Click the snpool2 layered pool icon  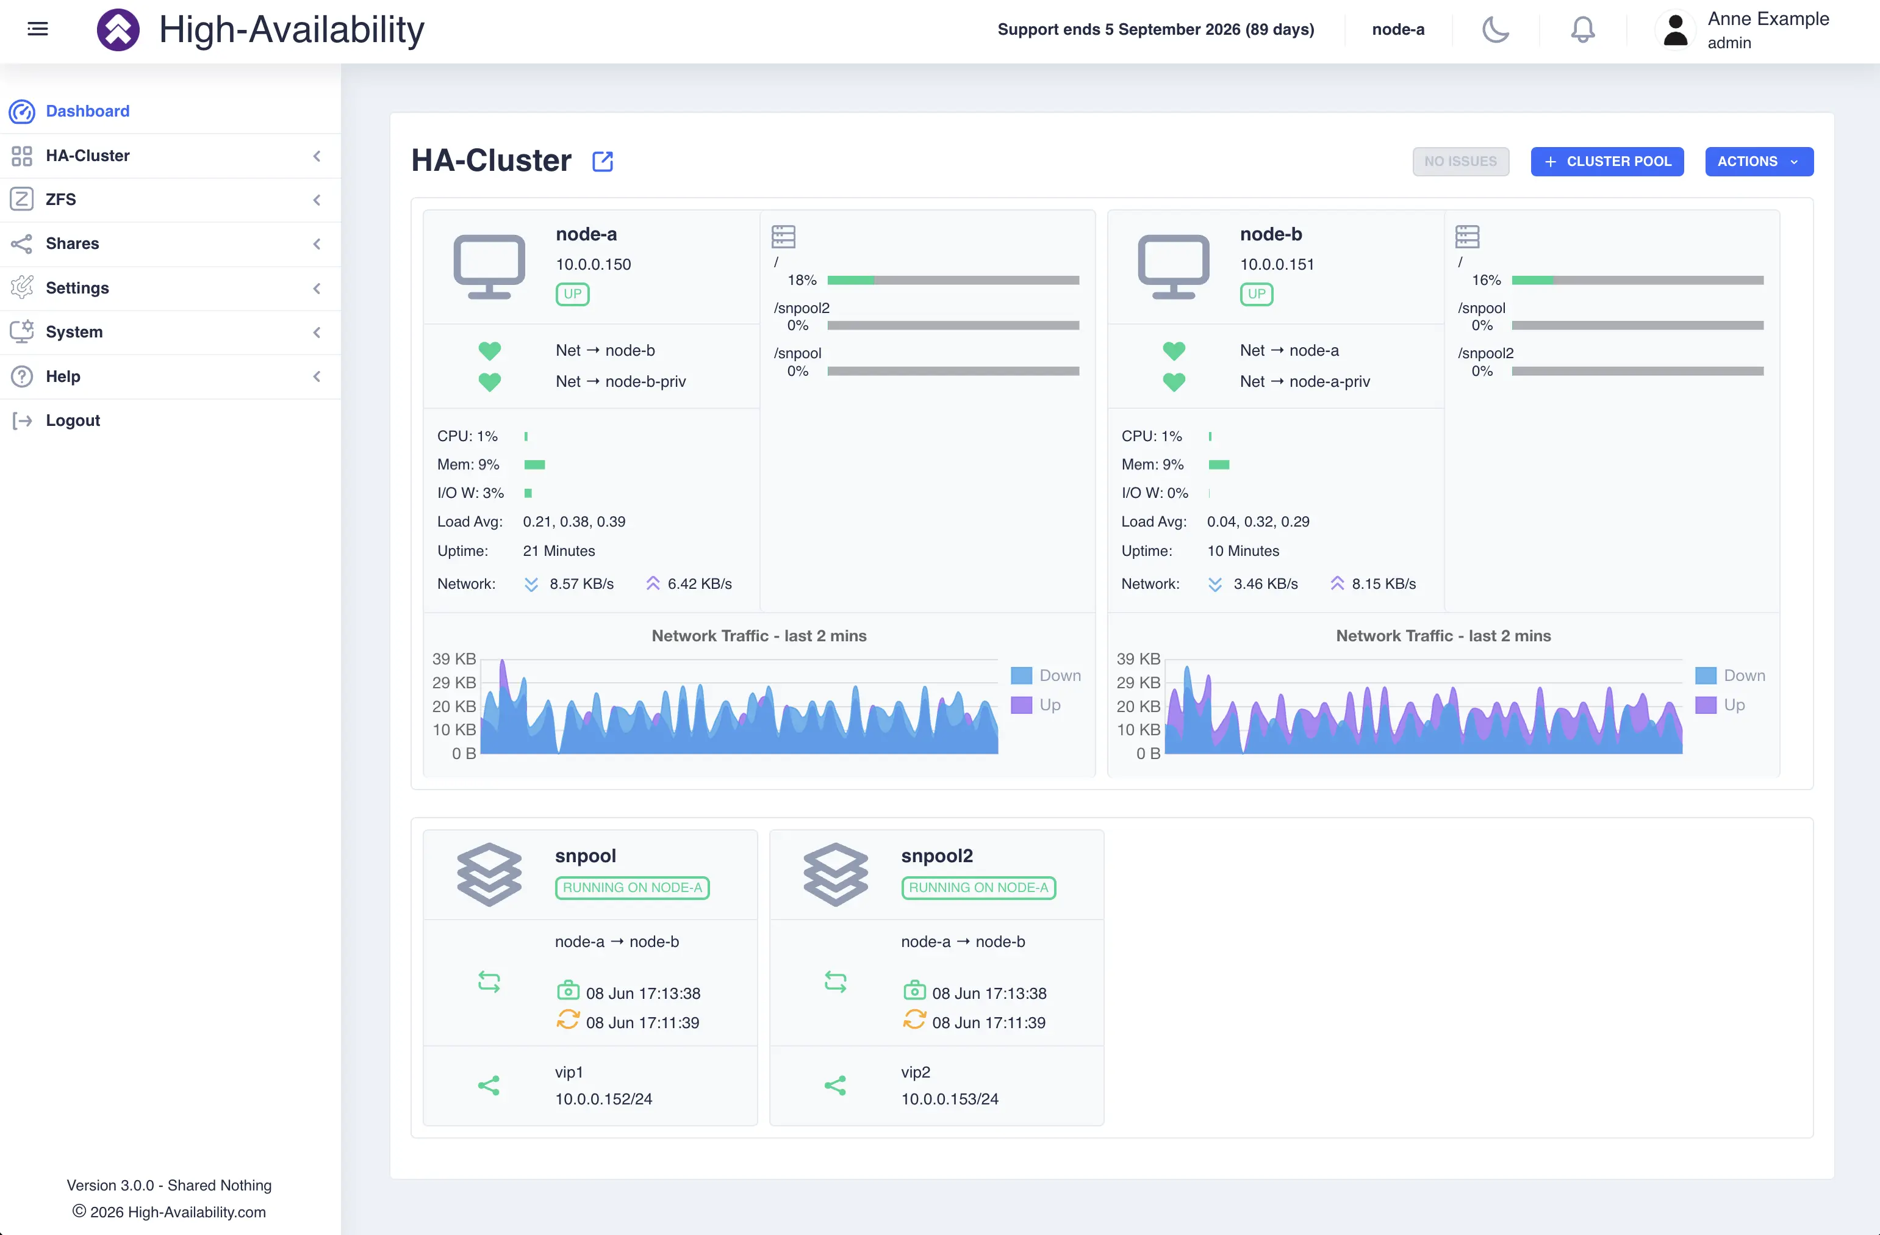coord(835,874)
